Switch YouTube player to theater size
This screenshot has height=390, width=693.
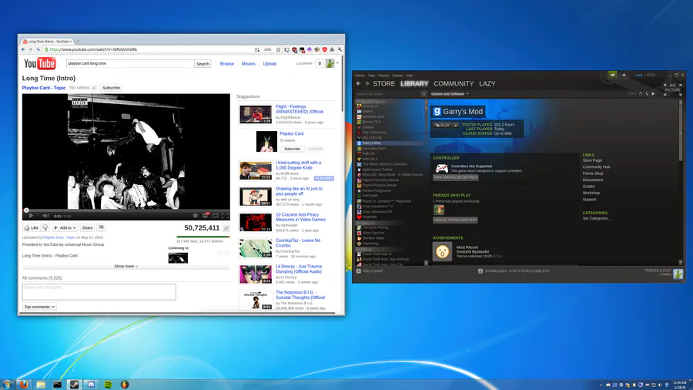point(216,216)
